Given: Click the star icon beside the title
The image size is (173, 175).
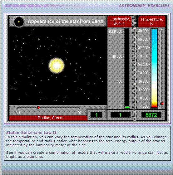Looking at the screenshot, I should pyautogui.click(x=19, y=22).
